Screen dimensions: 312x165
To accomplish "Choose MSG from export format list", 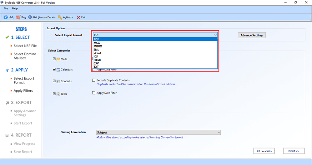I will [x=155, y=43].
